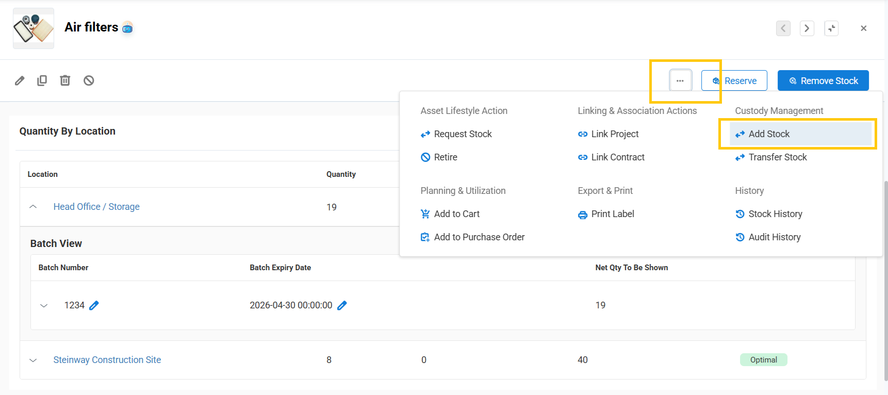888x395 pixels.
Task: Go to previous item arrow
Action: click(783, 28)
